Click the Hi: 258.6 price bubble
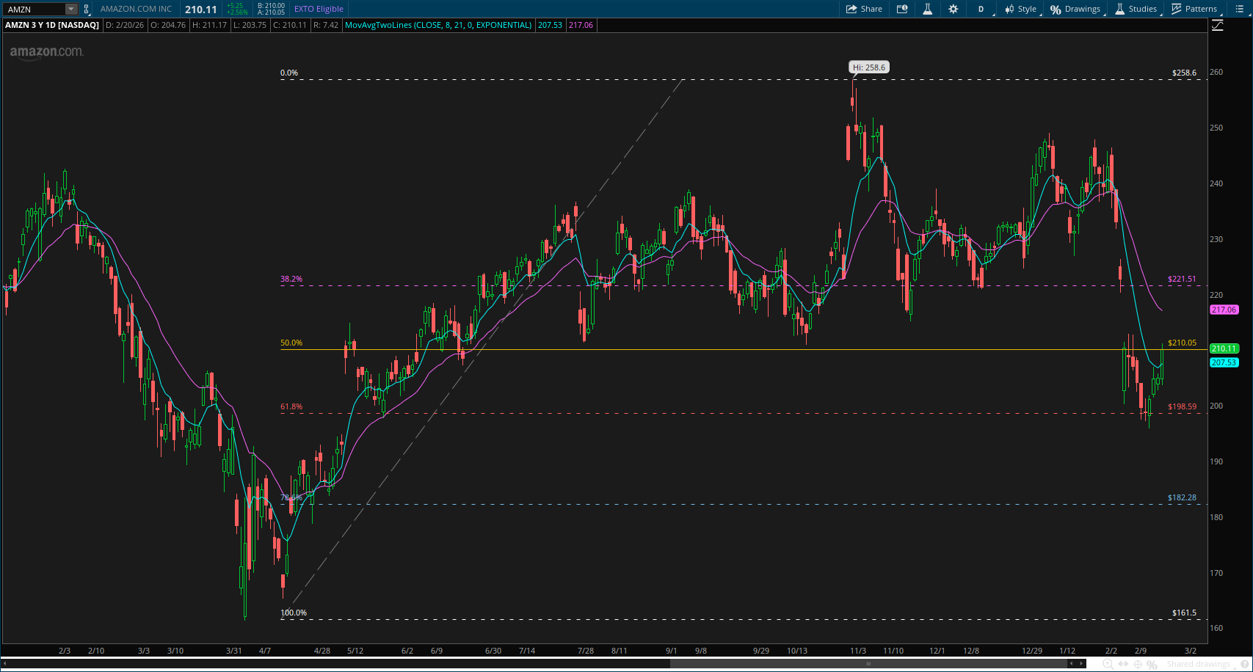1253x672 pixels. 869,67
